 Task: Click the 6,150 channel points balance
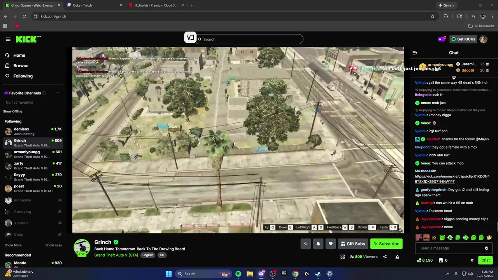tap(424, 260)
